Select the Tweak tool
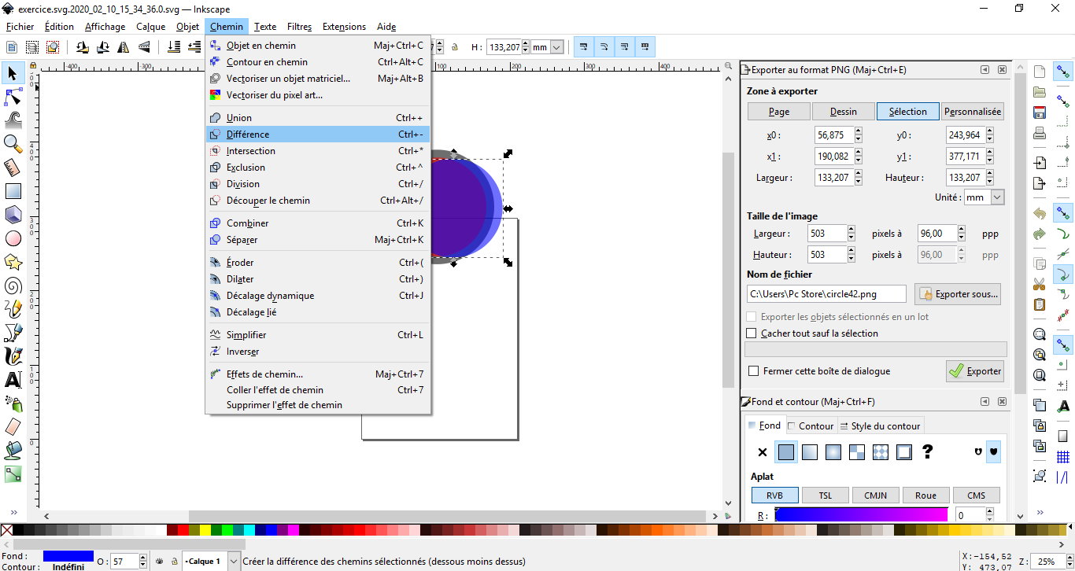1075x571 pixels. (13, 120)
